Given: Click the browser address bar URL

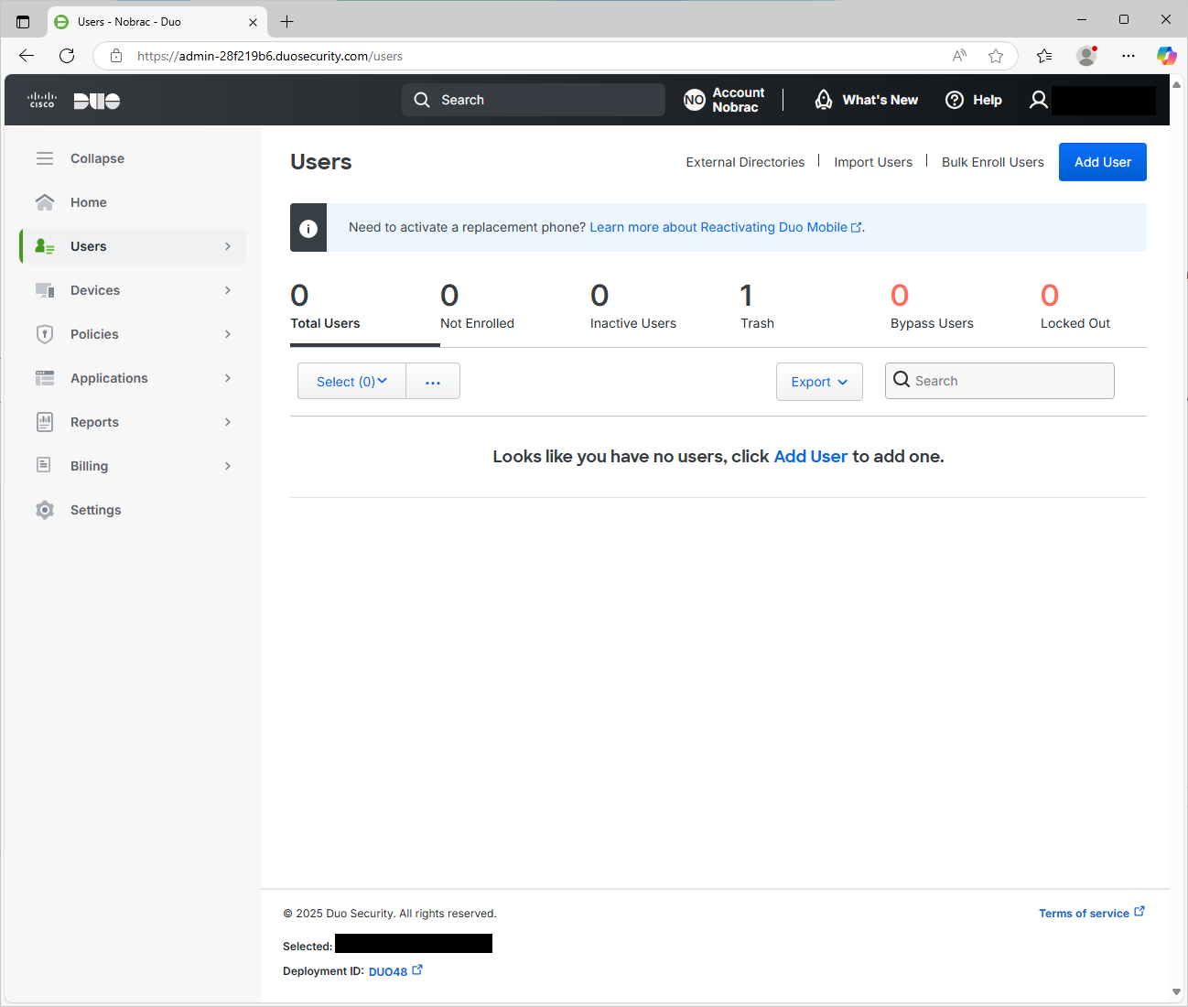Looking at the screenshot, I should tap(270, 56).
